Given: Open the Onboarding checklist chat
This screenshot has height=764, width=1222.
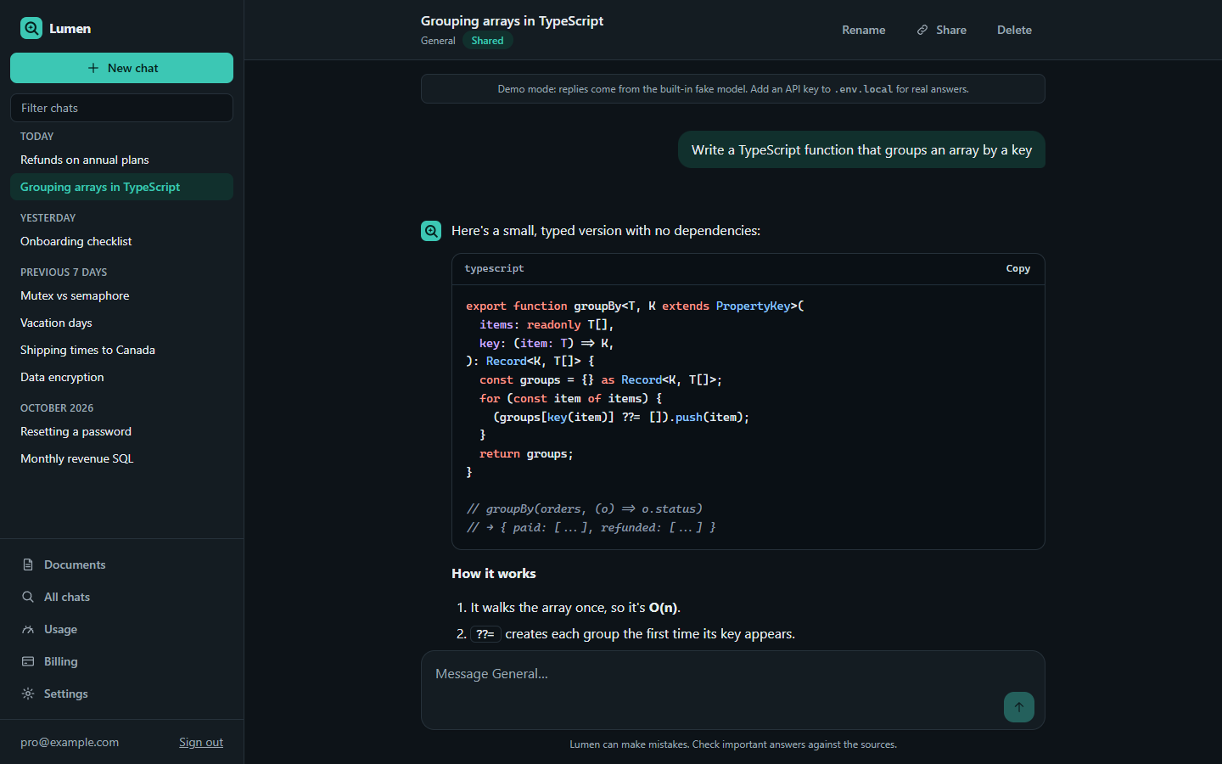Looking at the screenshot, I should [x=121, y=241].
